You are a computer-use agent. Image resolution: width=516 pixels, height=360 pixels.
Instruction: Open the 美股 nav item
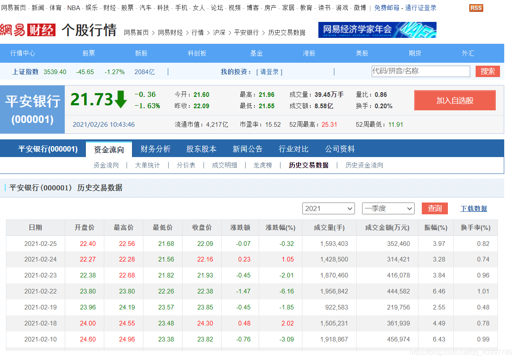362,53
